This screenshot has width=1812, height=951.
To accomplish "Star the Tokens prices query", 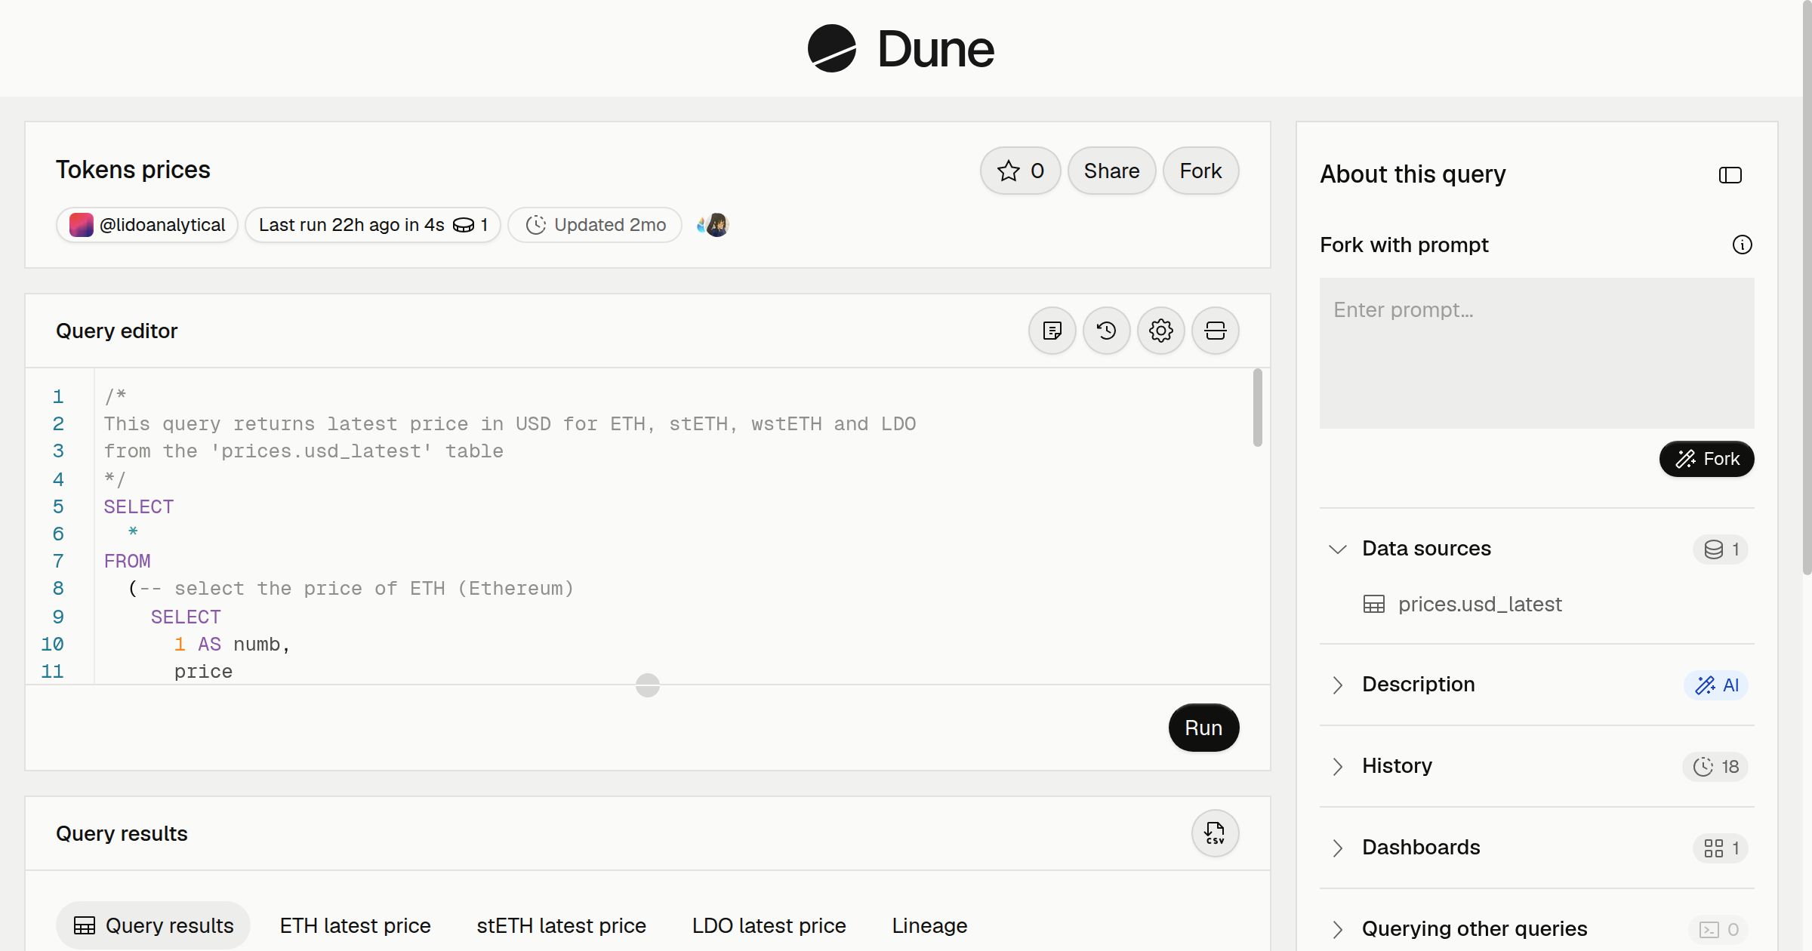I will pyautogui.click(x=1020, y=171).
